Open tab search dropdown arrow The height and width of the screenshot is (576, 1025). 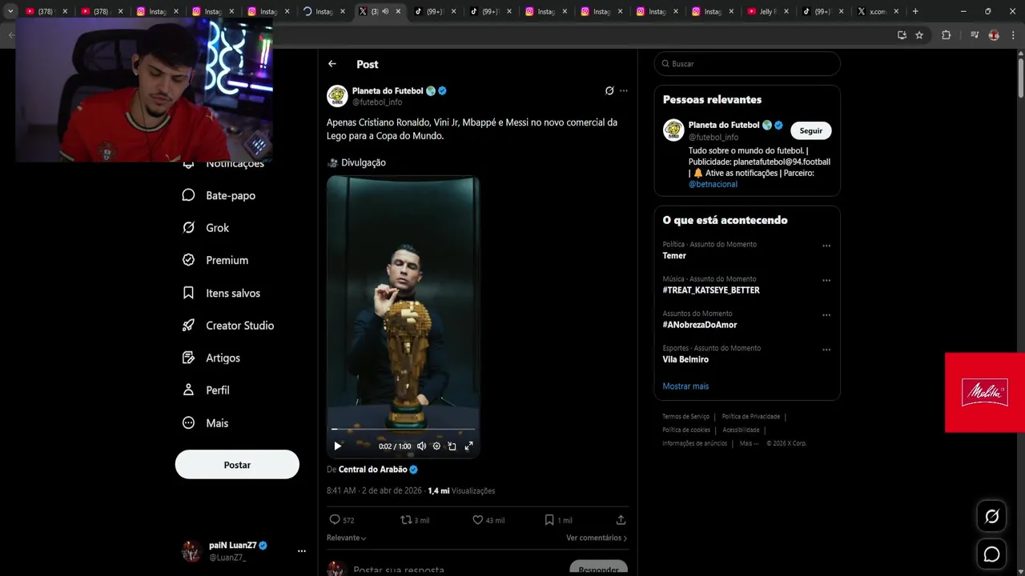click(x=10, y=11)
